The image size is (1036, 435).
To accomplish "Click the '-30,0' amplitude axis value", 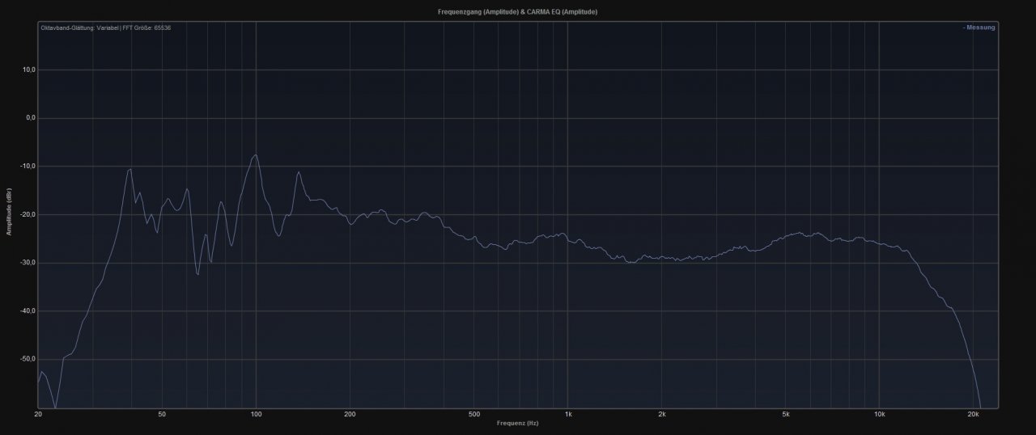I will (x=28, y=263).
